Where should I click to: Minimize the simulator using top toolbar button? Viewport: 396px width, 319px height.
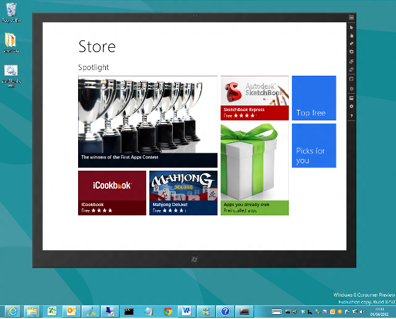351,17
